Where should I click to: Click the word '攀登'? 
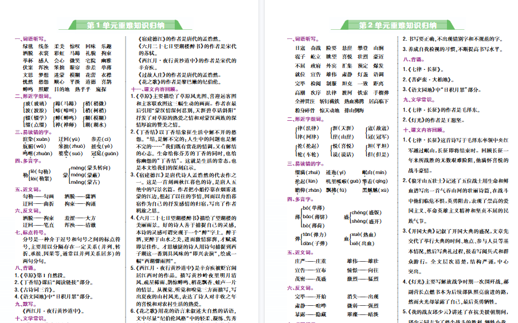pos(363,48)
